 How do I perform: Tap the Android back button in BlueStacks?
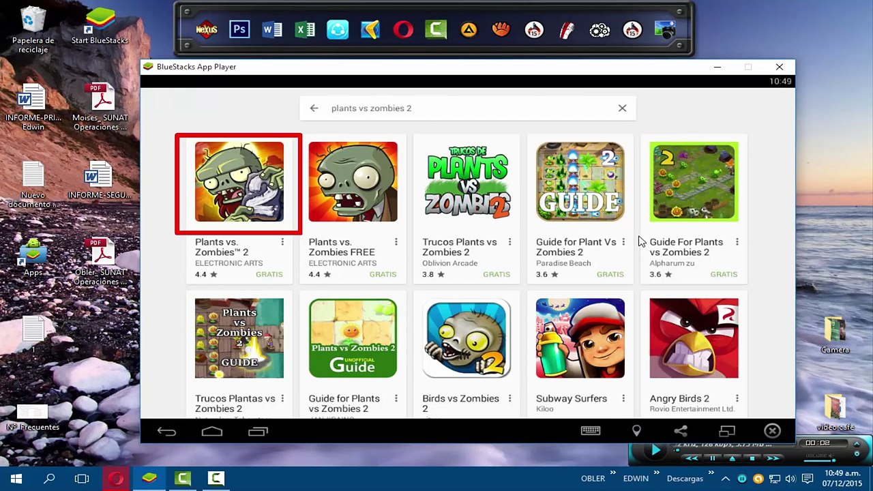tap(166, 431)
